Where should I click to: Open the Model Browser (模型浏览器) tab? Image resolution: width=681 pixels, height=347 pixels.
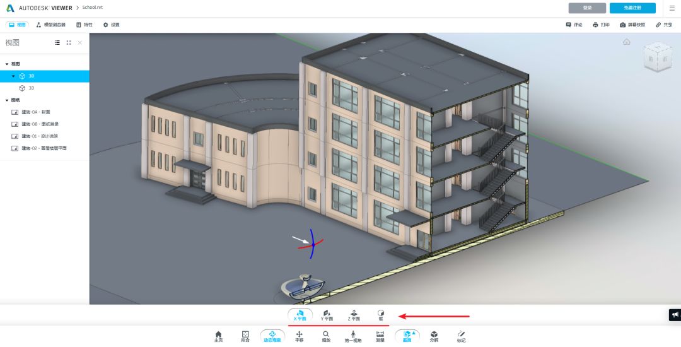point(51,25)
